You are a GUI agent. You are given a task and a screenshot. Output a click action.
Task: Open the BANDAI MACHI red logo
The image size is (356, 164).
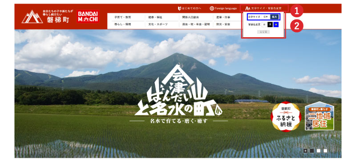click(x=88, y=16)
